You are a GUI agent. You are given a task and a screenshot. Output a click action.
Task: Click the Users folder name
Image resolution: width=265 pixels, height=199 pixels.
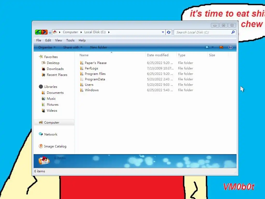[x=89, y=85]
